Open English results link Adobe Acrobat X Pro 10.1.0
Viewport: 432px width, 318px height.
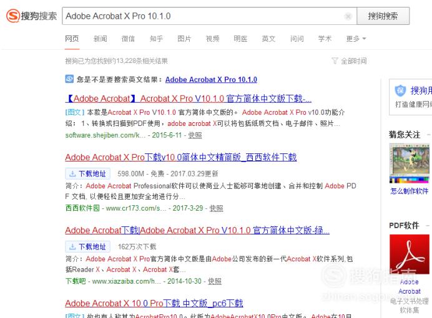(211, 80)
